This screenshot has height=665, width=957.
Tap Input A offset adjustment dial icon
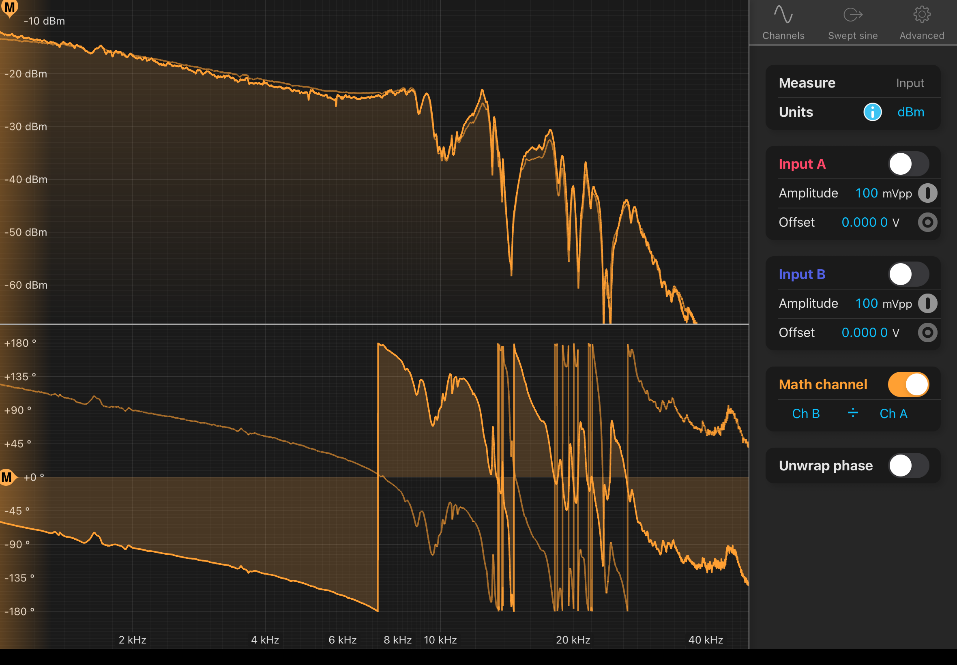pyautogui.click(x=927, y=223)
